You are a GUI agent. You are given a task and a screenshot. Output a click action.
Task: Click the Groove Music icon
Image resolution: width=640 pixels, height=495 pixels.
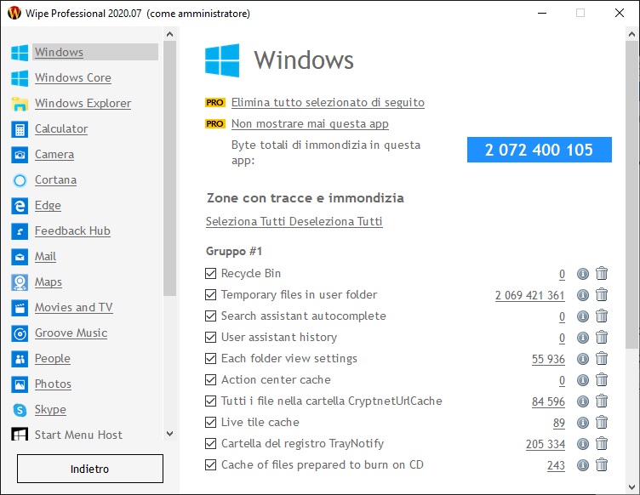click(20, 333)
